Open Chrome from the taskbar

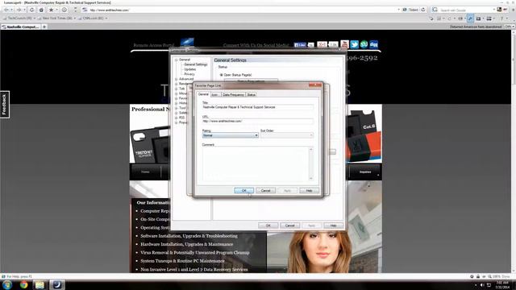point(23,284)
